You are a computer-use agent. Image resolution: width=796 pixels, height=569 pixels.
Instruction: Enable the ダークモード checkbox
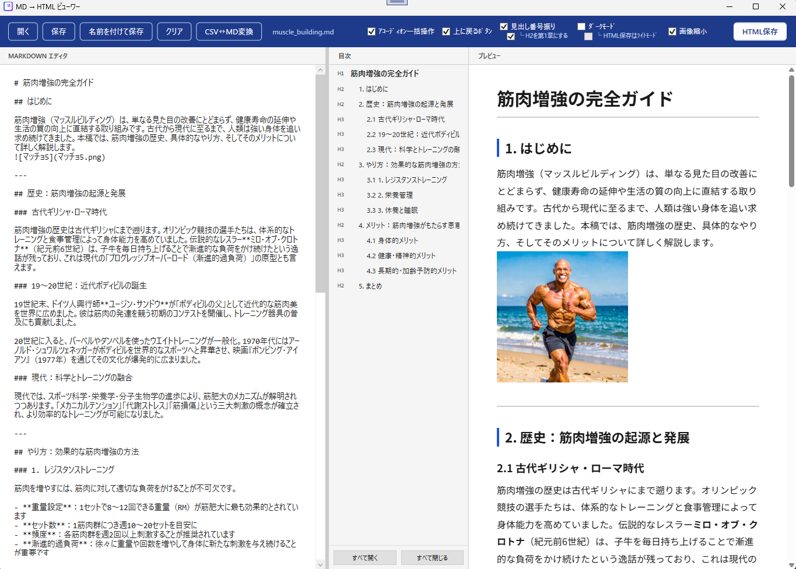(x=581, y=26)
